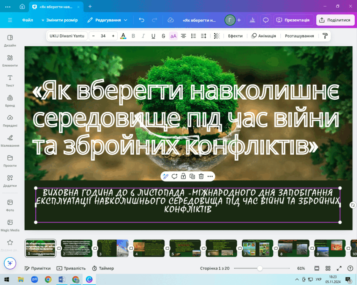Viewport: 357px width, 285px height.
Task: Change text alignment
Action: coord(183,36)
